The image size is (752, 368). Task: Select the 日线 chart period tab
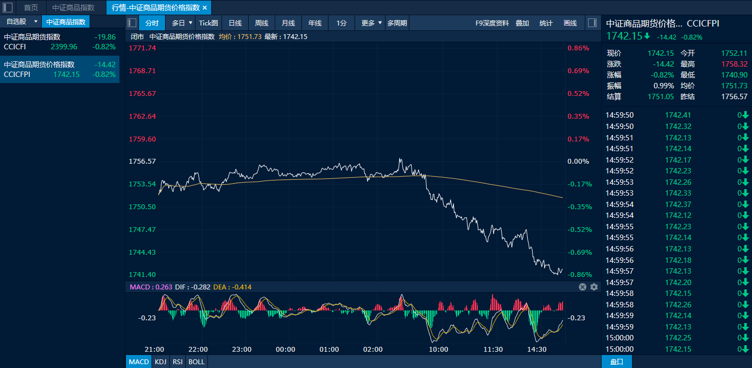[235, 23]
